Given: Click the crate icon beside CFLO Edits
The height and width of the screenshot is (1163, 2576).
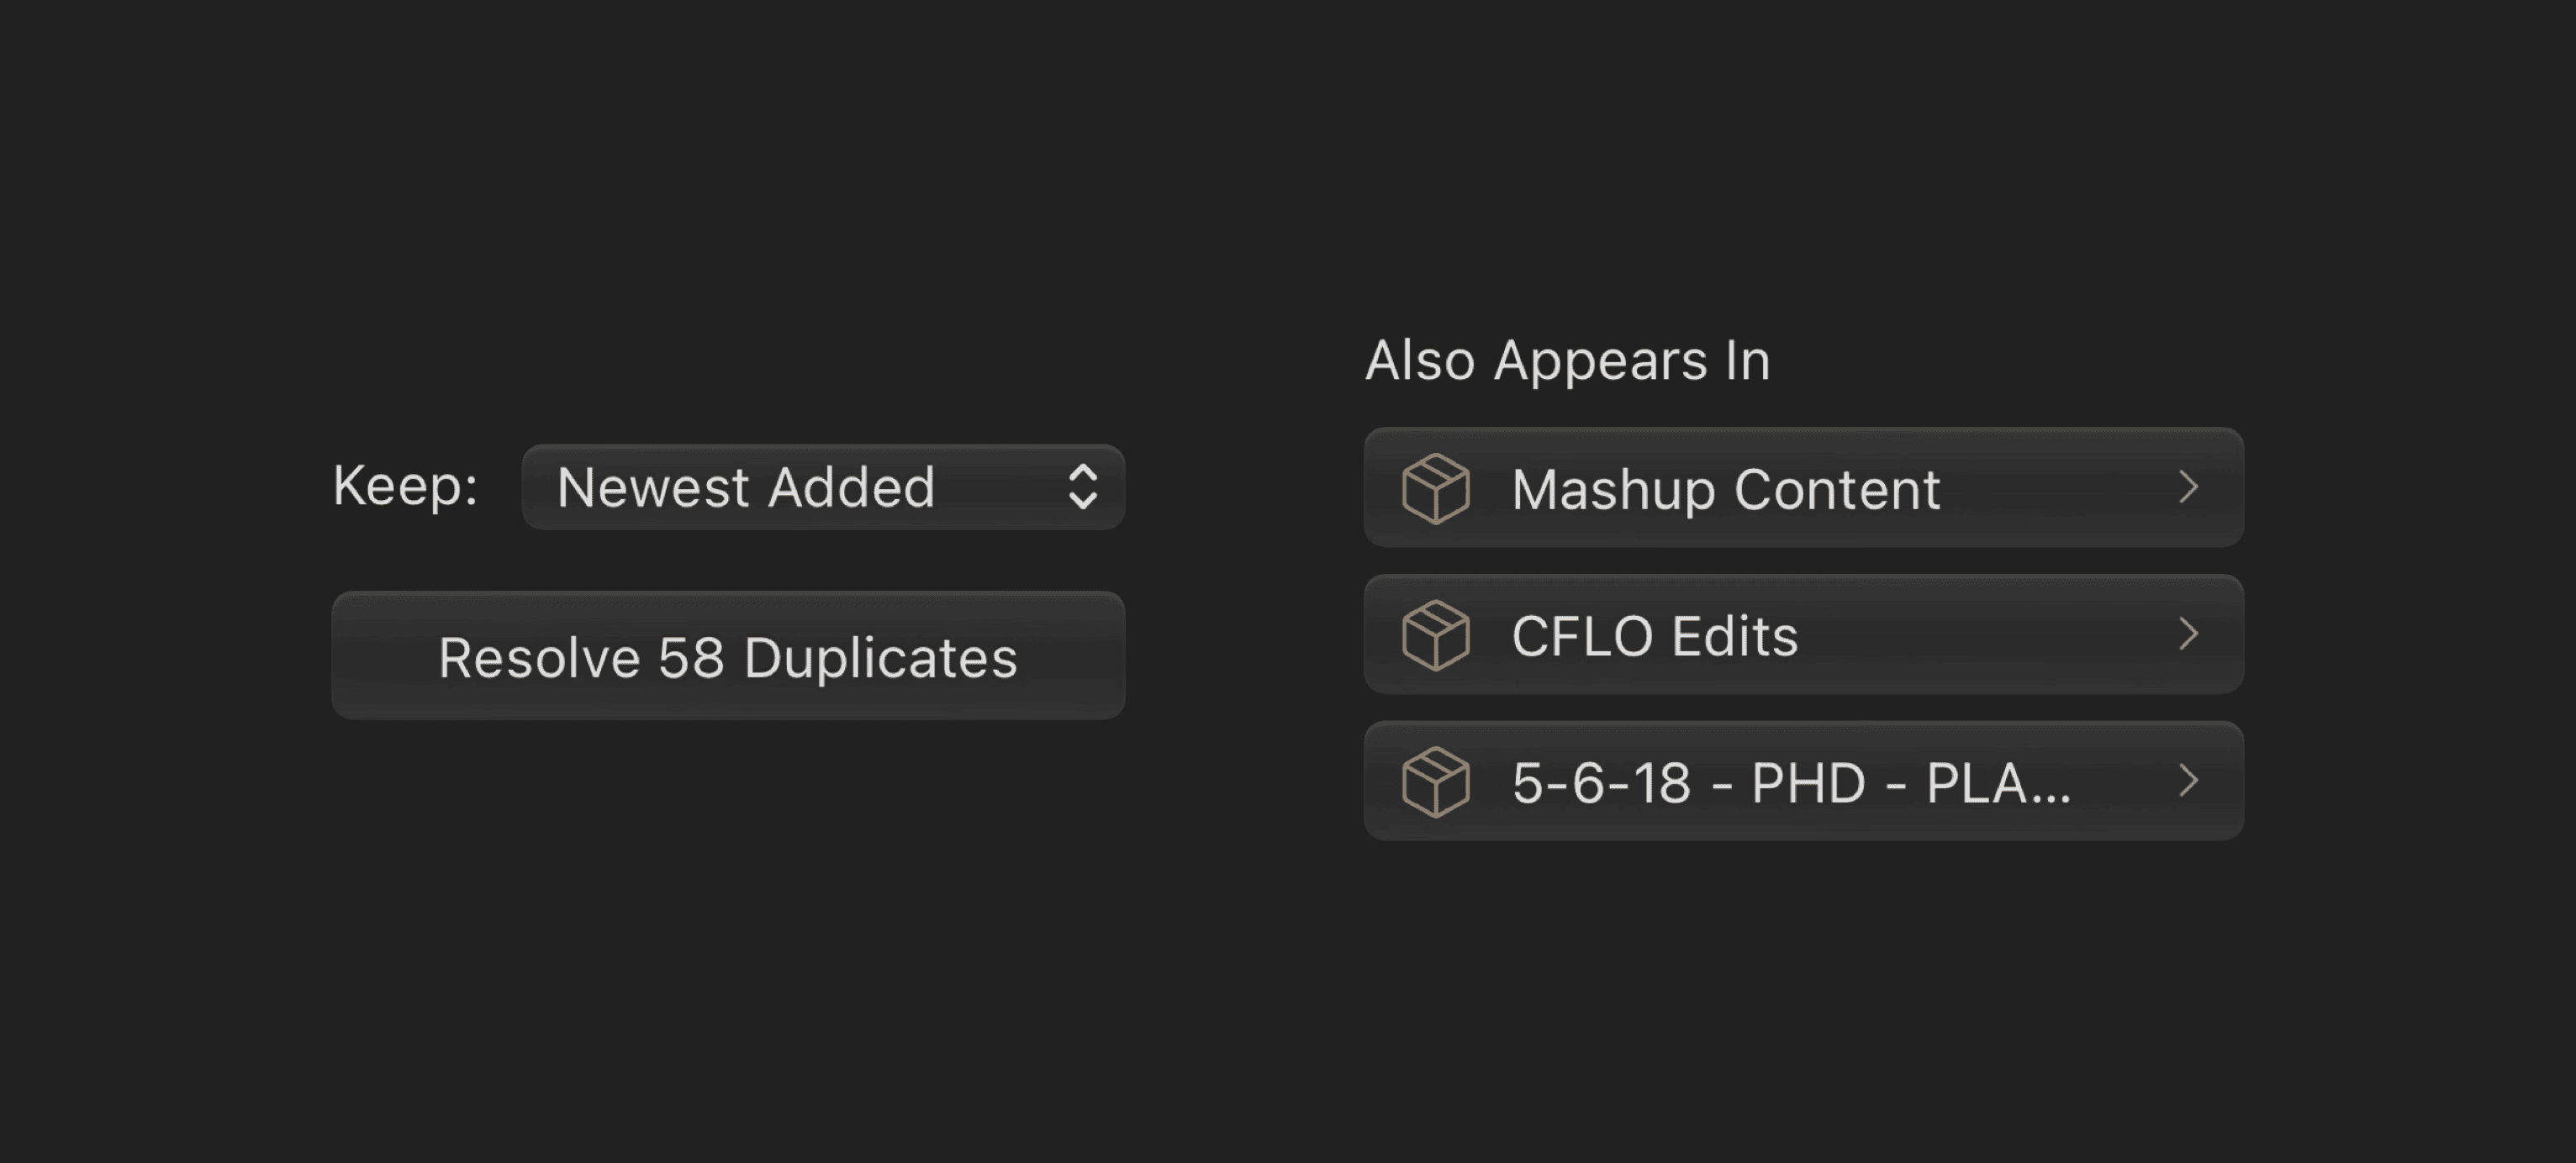Looking at the screenshot, I should [1435, 635].
